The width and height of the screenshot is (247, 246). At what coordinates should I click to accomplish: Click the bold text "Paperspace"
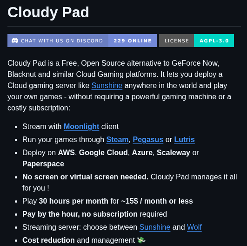click(x=43, y=164)
